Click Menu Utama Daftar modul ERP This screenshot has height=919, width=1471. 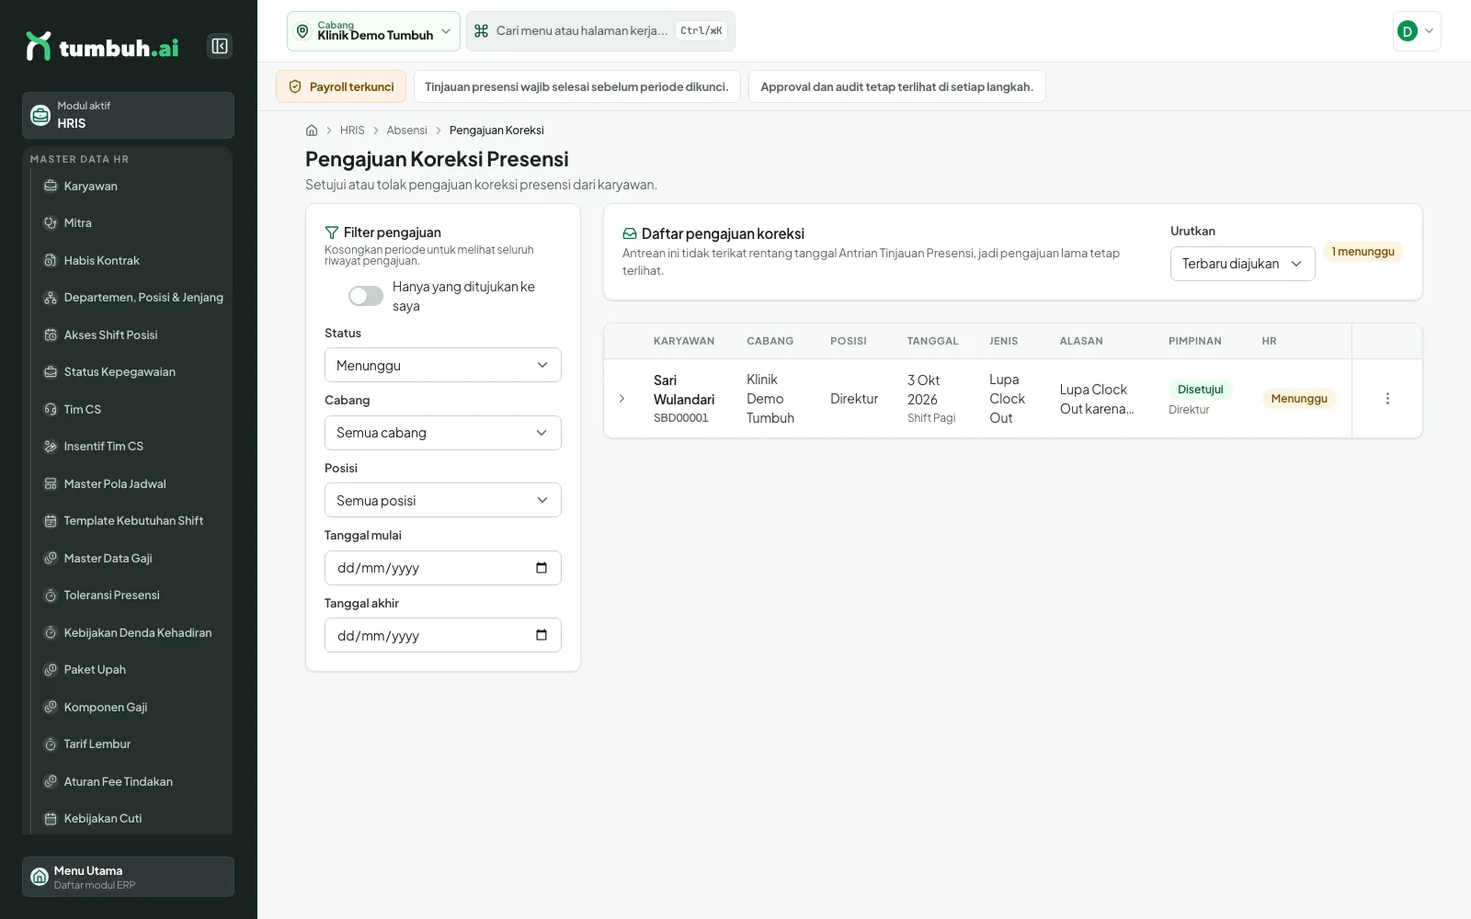pos(128,877)
